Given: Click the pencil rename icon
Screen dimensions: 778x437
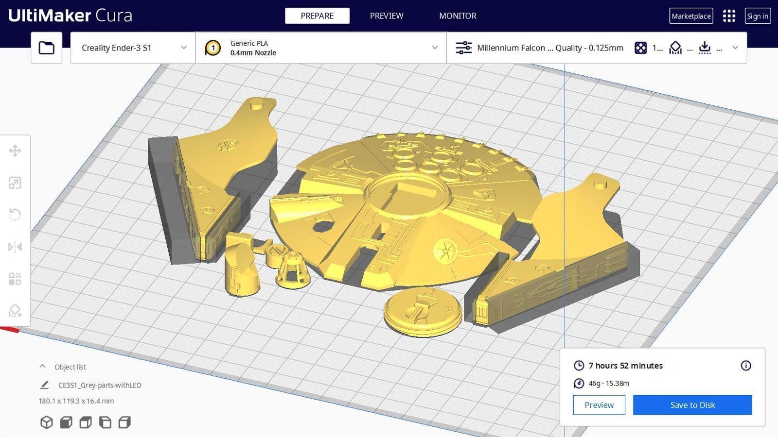Looking at the screenshot, I should tap(44, 385).
